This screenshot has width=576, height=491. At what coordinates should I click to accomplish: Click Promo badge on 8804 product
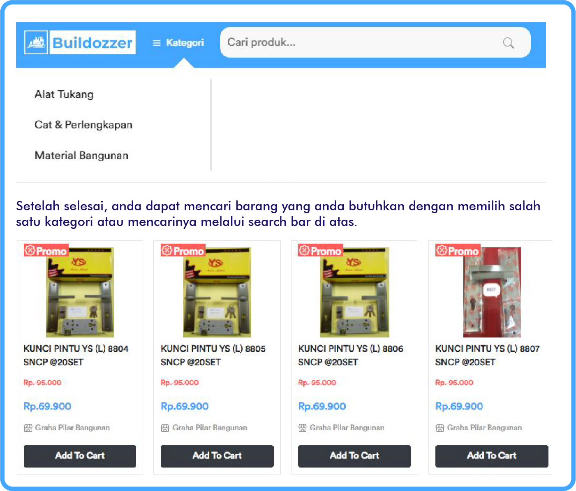(x=46, y=251)
